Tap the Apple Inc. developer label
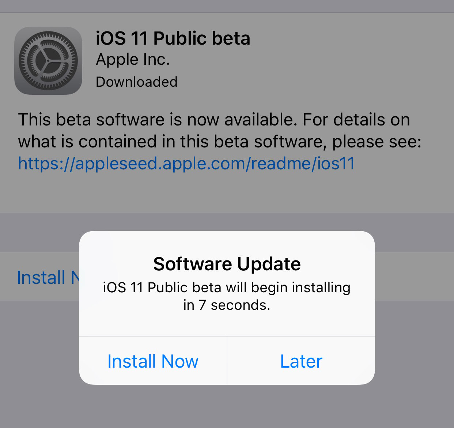454x428 pixels. [133, 60]
